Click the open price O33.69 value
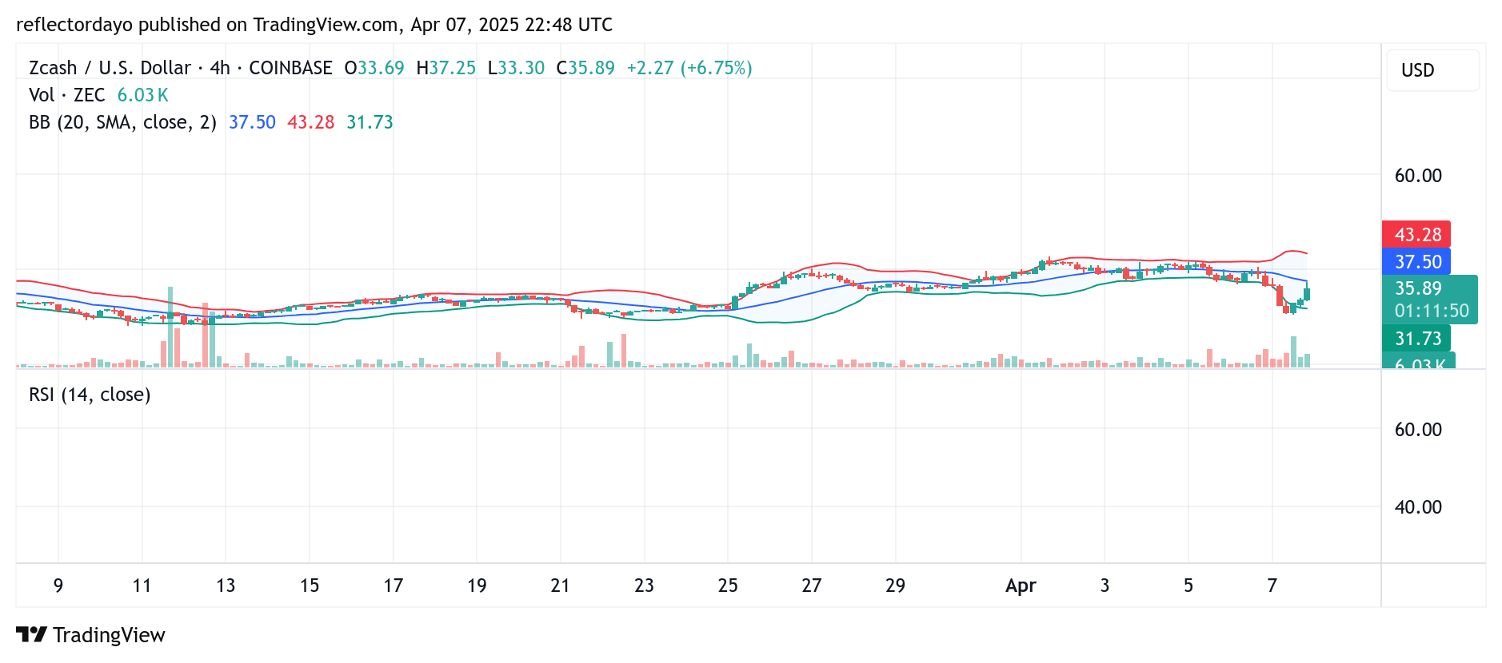The width and height of the screenshot is (1502, 663). point(374,68)
